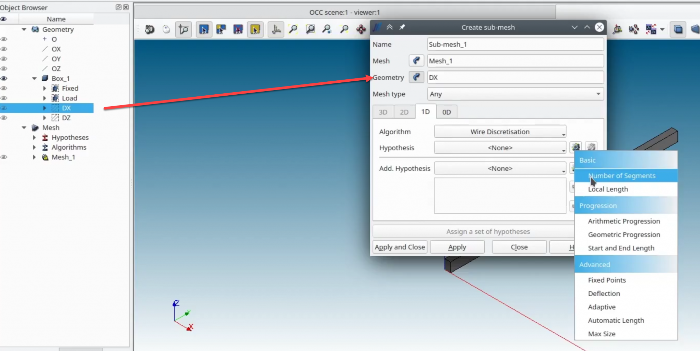Expand the Hypotheses tree node

[x=34, y=137]
